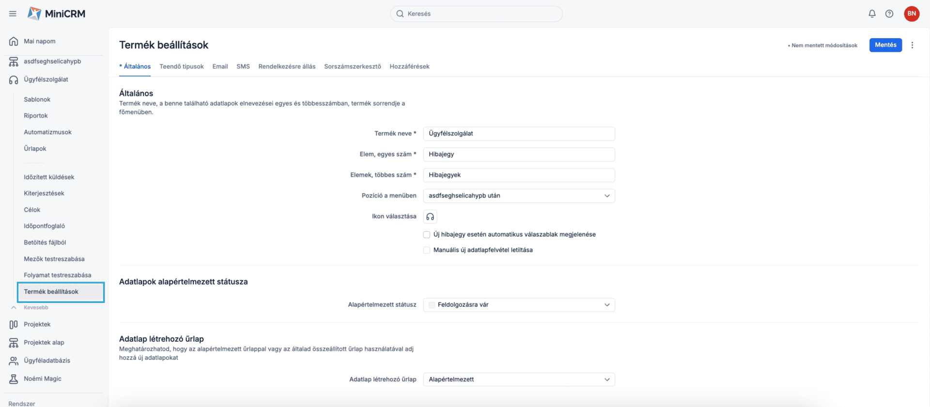930x407 pixels.
Task: Switch to the Teendő típusok tab
Action: pos(182,66)
